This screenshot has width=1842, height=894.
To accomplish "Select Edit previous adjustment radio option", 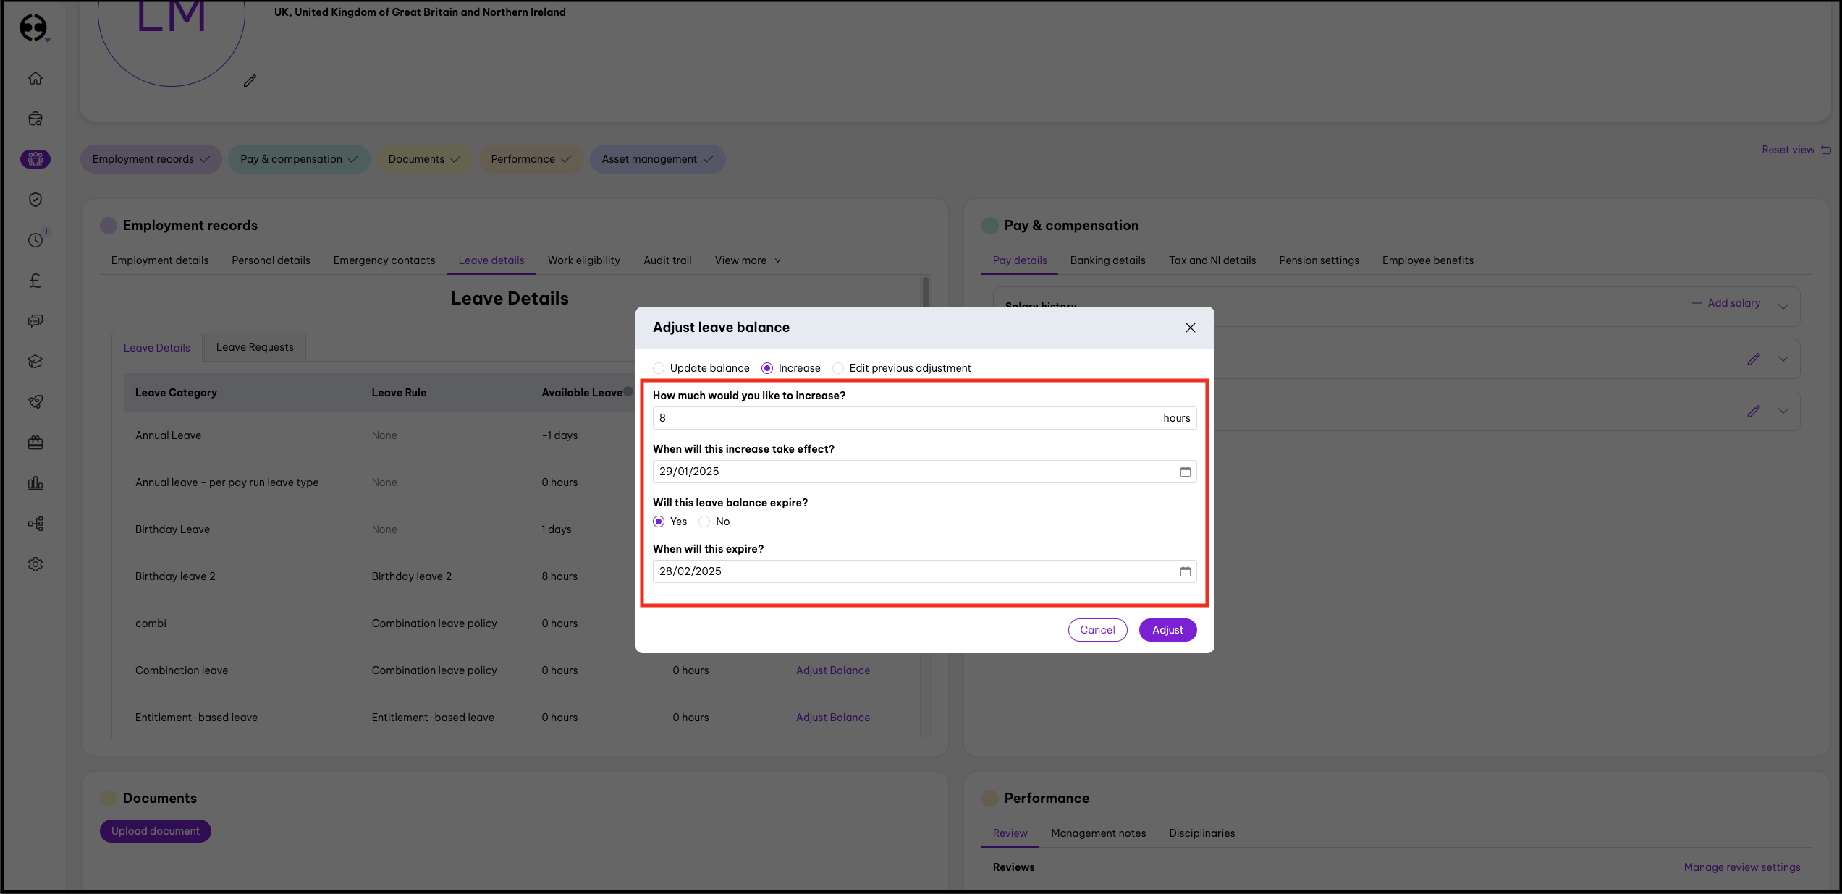I will [x=838, y=368].
